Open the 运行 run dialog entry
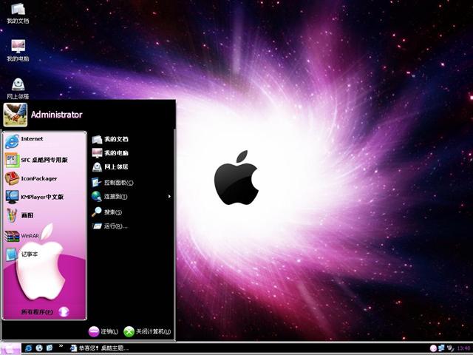473x355 pixels. [110, 226]
